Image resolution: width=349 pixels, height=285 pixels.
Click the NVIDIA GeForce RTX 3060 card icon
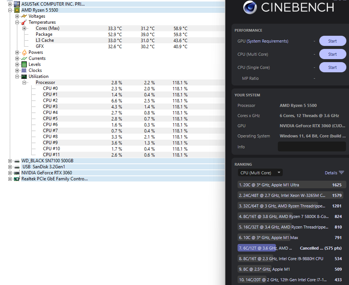click(17, 173)
